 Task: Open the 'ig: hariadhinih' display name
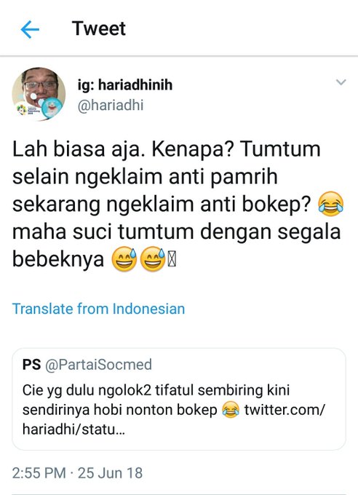pos(125,85)
